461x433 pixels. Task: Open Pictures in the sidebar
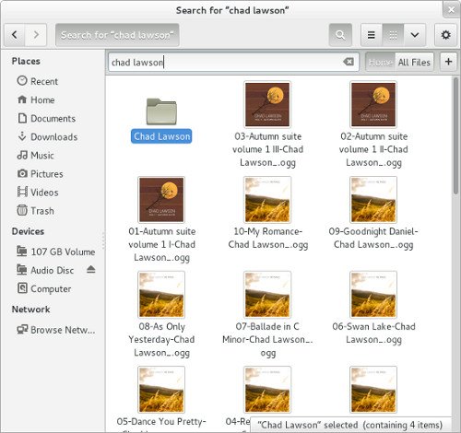tap(53, 174)
